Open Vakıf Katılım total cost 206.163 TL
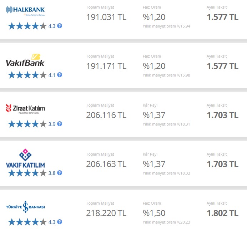This screenshot has width=247, height=230. click(106, 164)
